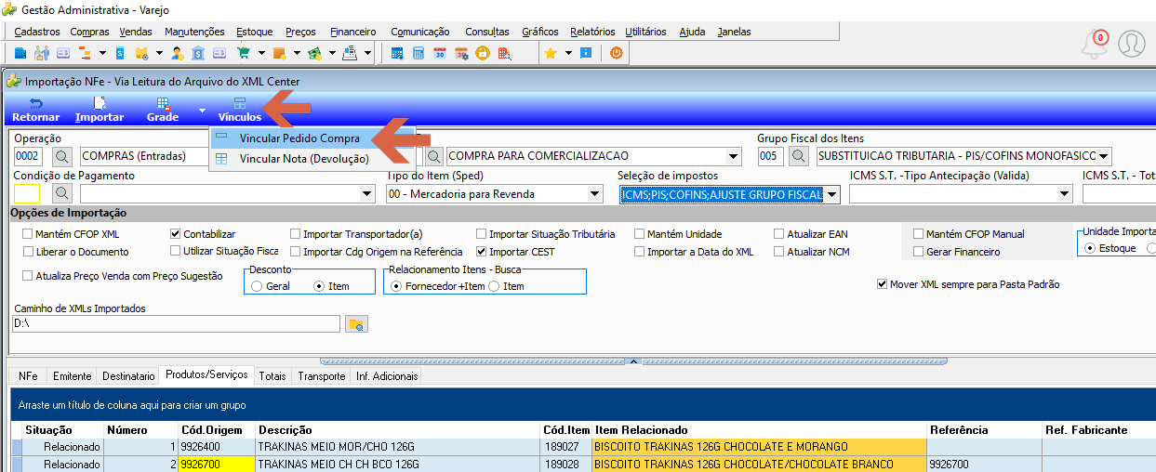Click search lens beside Condição de Pagamento
Screen dimensions: 1156x472
coord(61,193)
